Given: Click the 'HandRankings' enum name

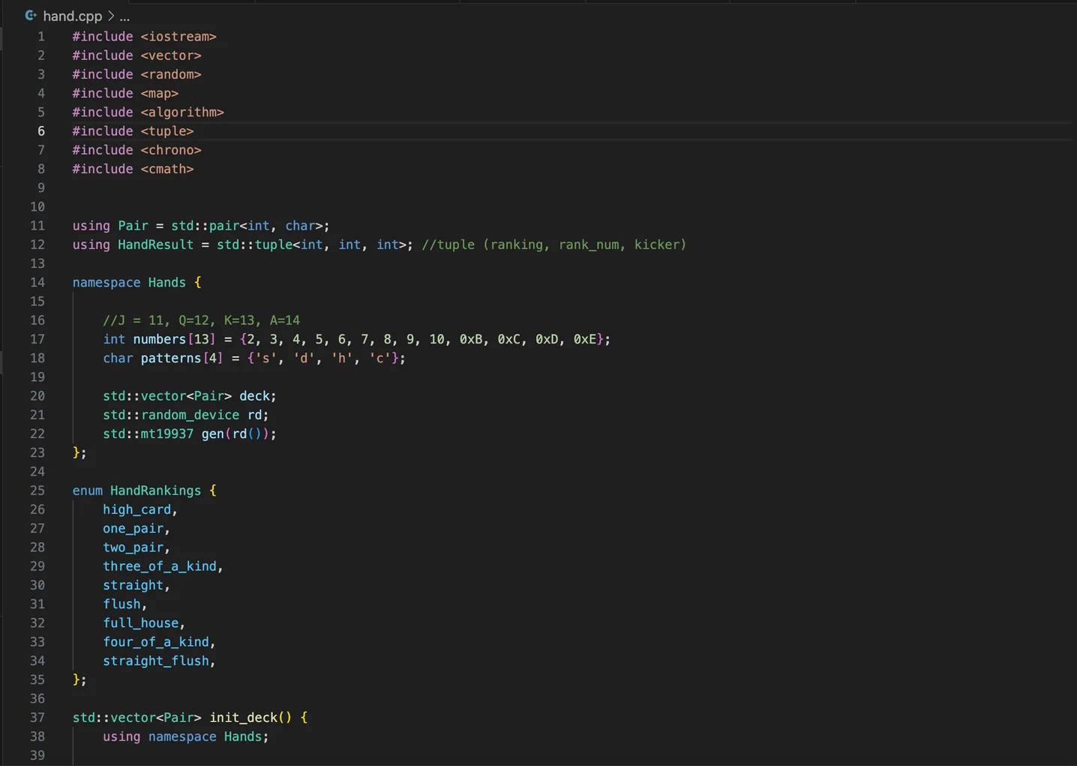Looking at the screenshot, I should 156,491.
